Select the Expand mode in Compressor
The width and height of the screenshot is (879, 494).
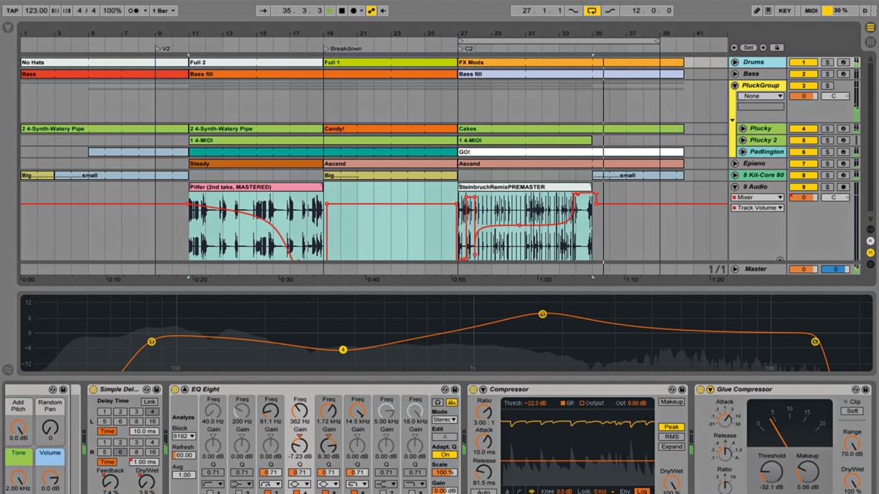point(671,446)
